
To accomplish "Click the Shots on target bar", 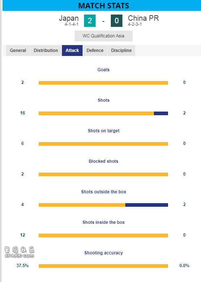I will click(103, 144).
